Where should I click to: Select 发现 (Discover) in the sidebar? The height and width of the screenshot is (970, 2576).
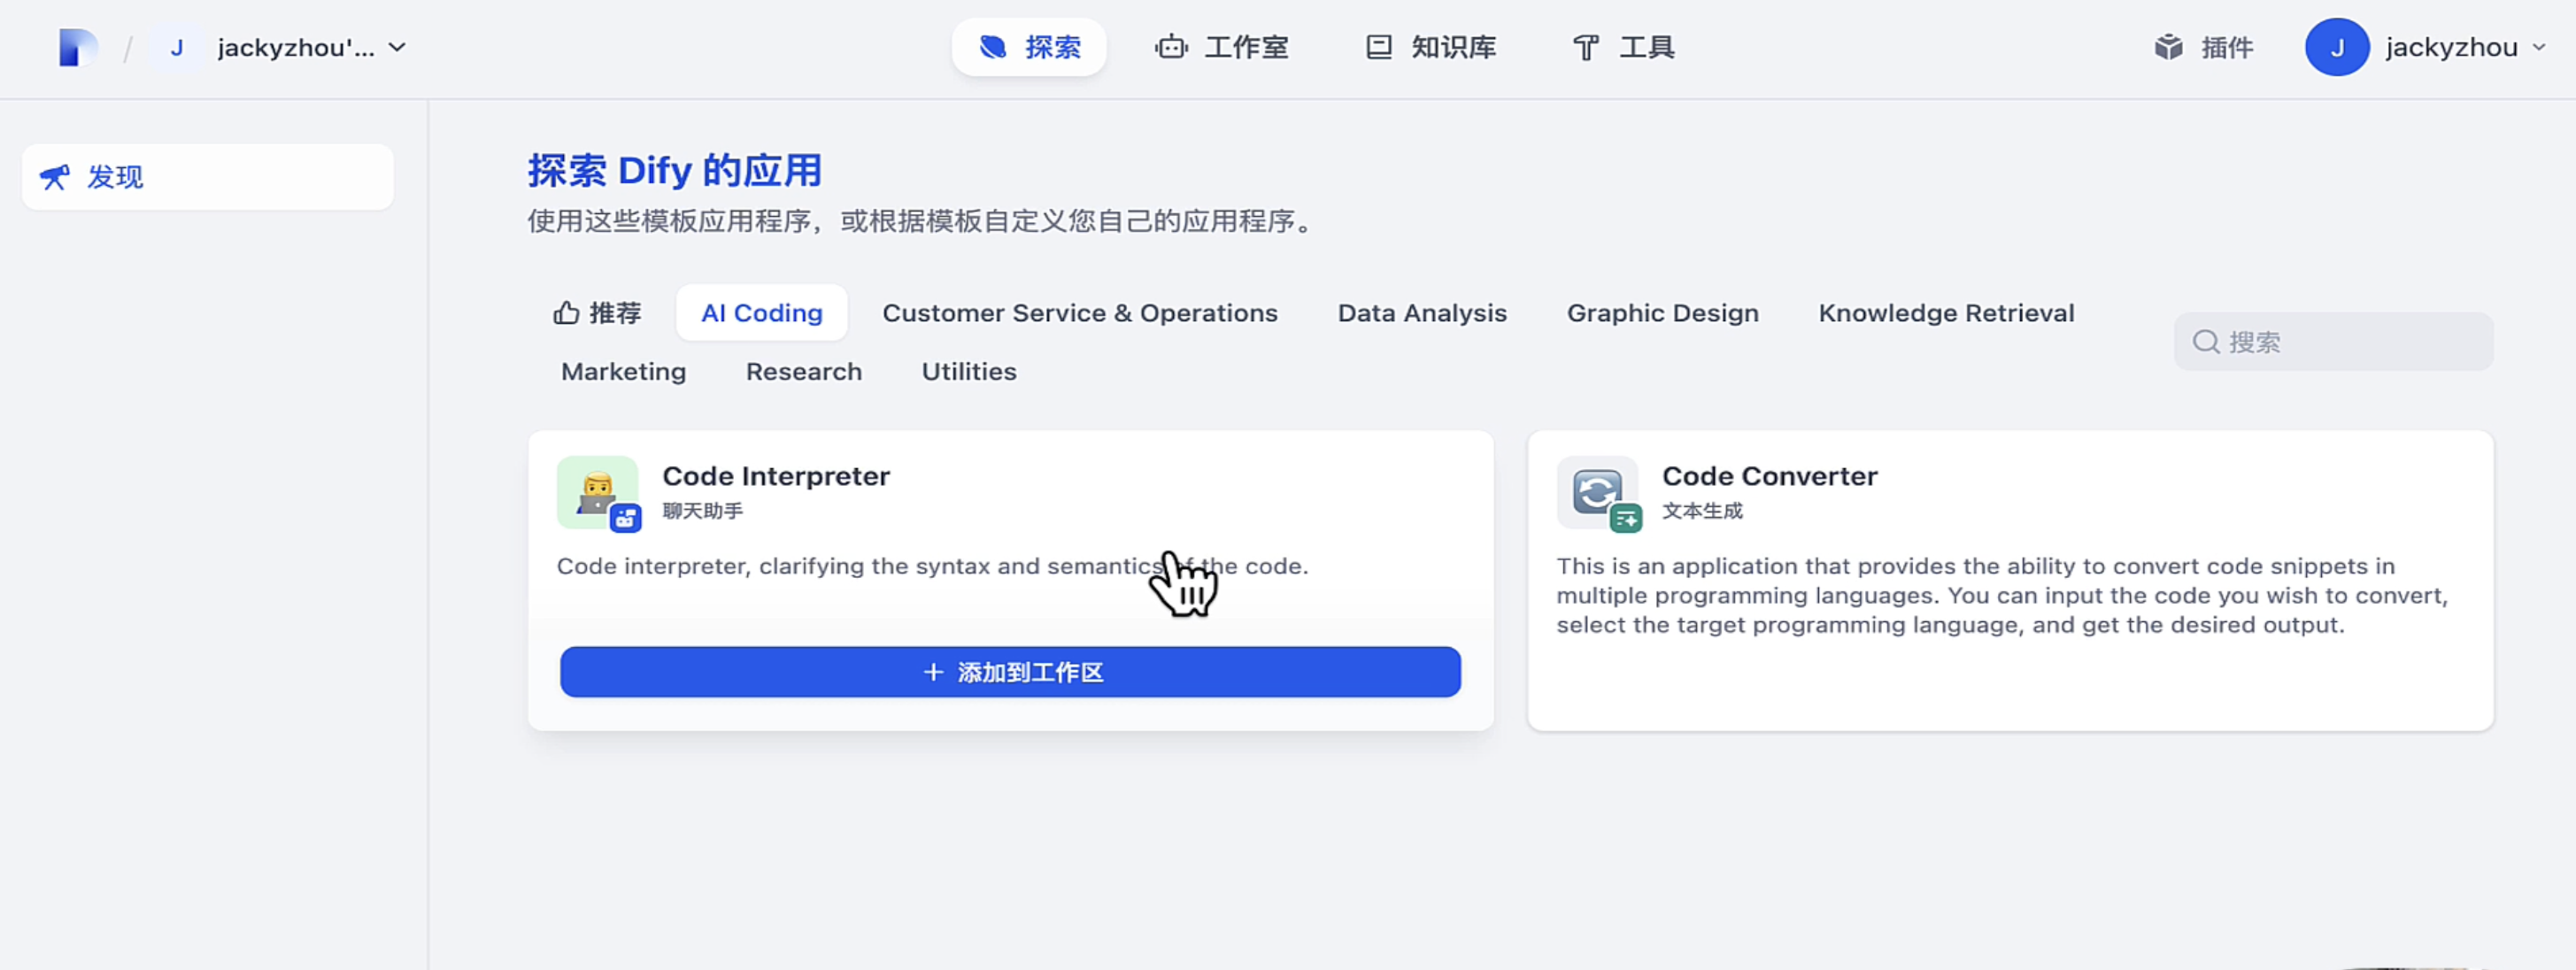207,177
